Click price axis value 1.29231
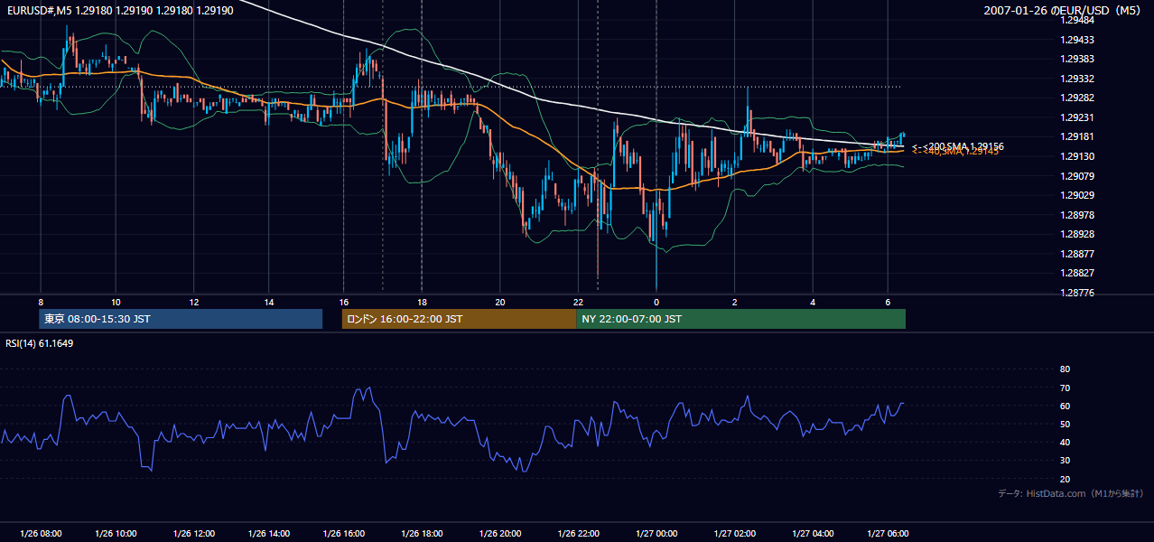This screenshot has height=542, width=1154. [x=1077, y=117]
